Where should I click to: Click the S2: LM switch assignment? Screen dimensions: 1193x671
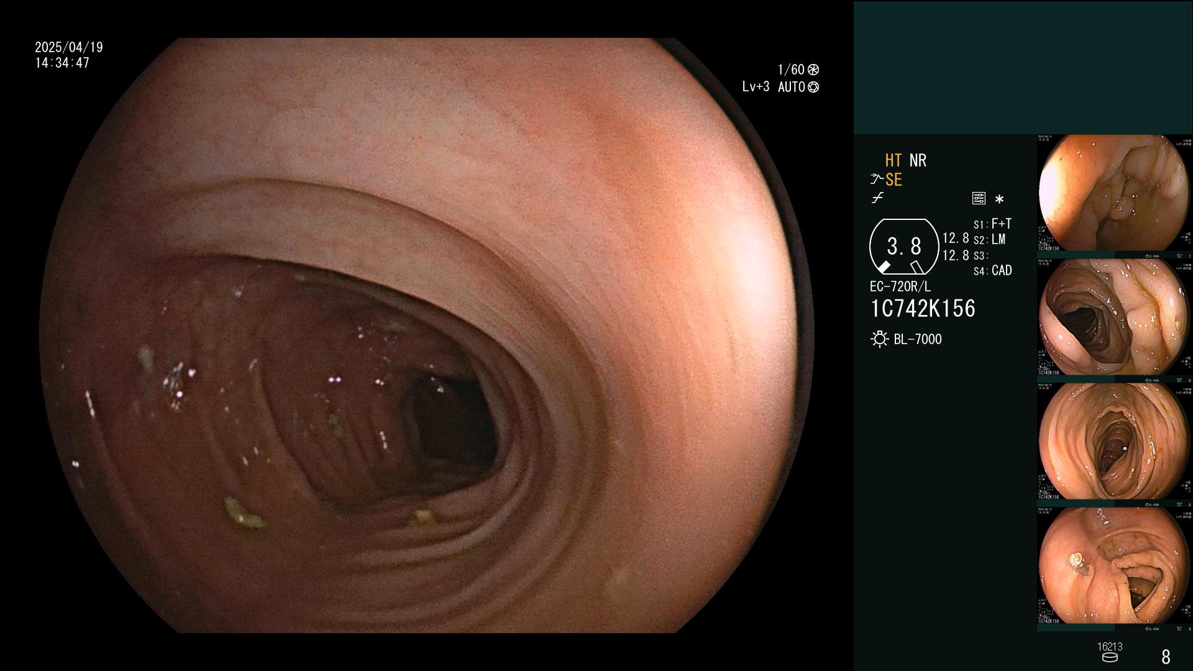(989, 240)
